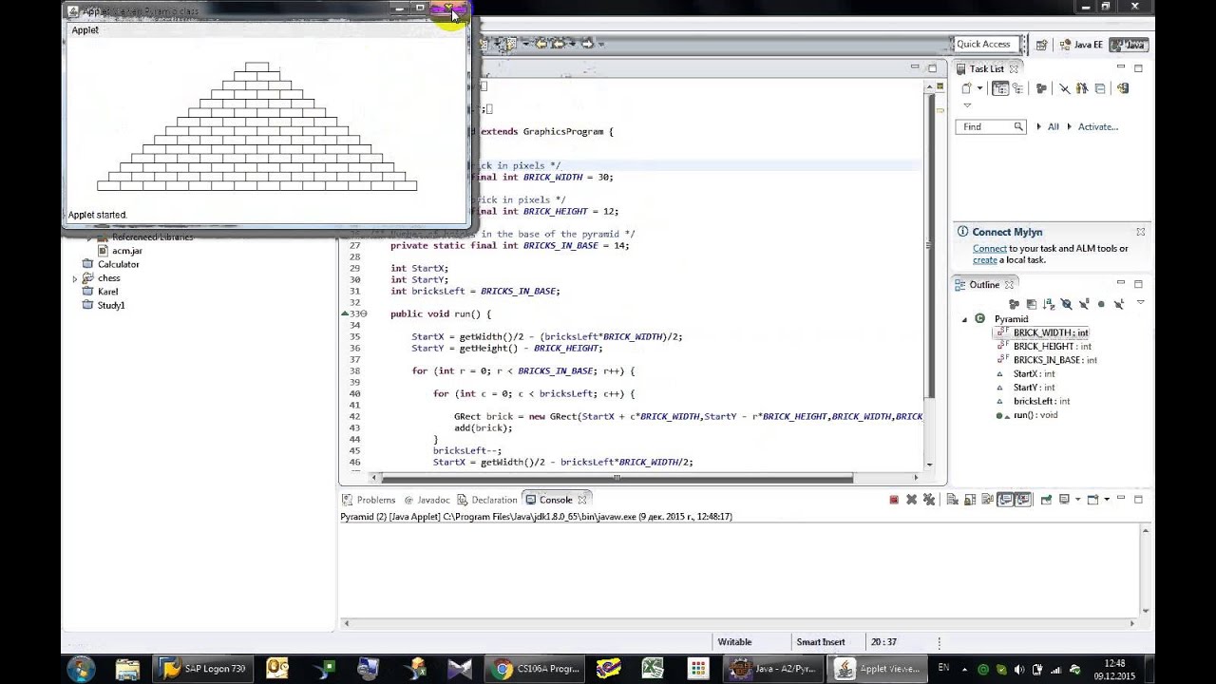Open Excel from the taskbar

(x=652, y=669)
